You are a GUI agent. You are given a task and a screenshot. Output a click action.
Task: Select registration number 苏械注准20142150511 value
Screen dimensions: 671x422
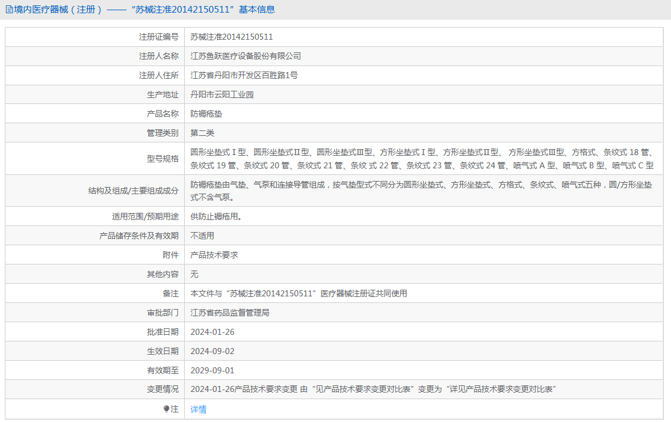tap(232, 37)
